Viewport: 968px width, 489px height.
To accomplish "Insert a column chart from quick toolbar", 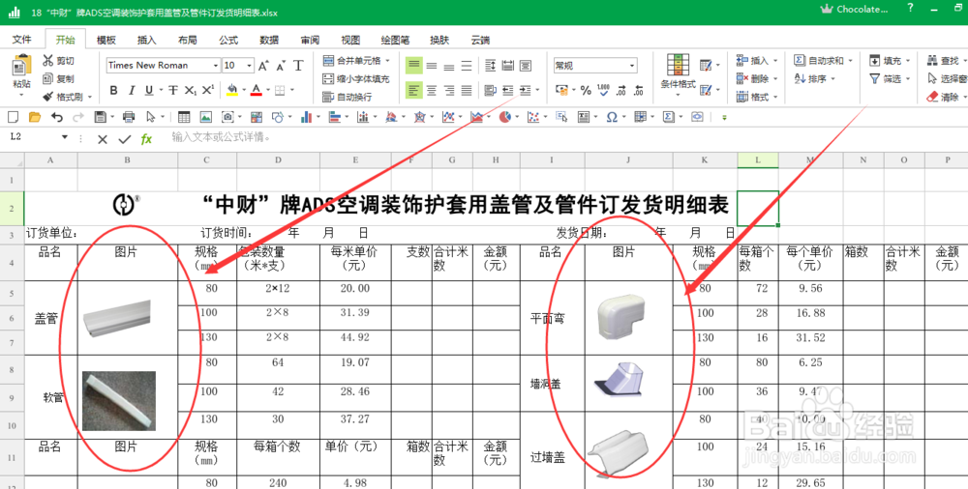I will click(306, 117).
